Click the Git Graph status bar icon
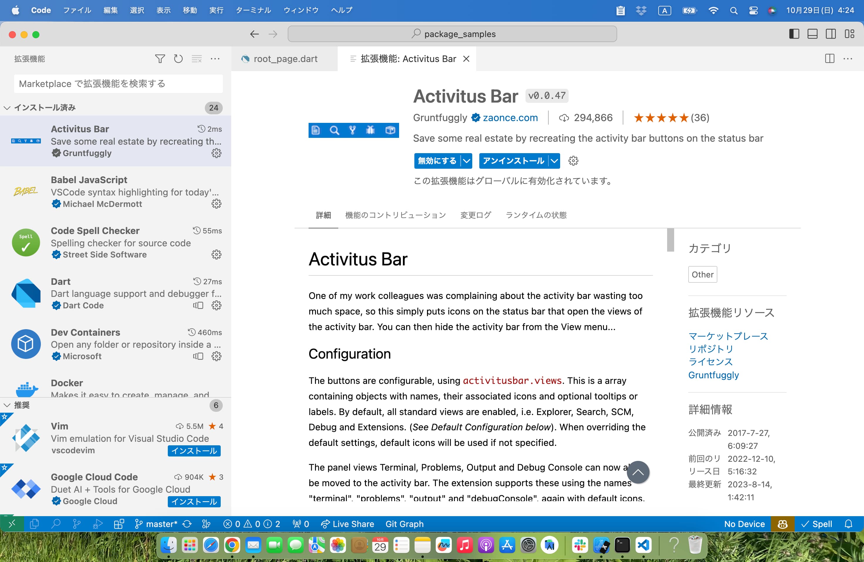Screen dimensions: 864x562 pos(405,523)
